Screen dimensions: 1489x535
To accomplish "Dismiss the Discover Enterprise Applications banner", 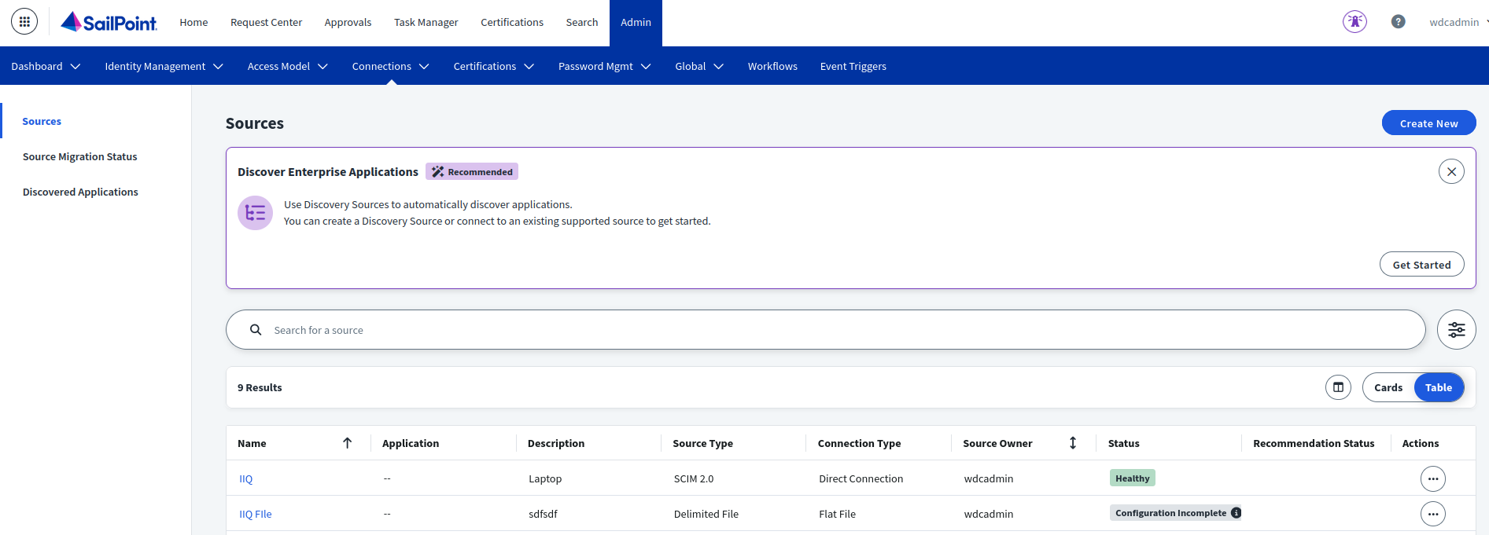I will click(x=1450, y=171).
